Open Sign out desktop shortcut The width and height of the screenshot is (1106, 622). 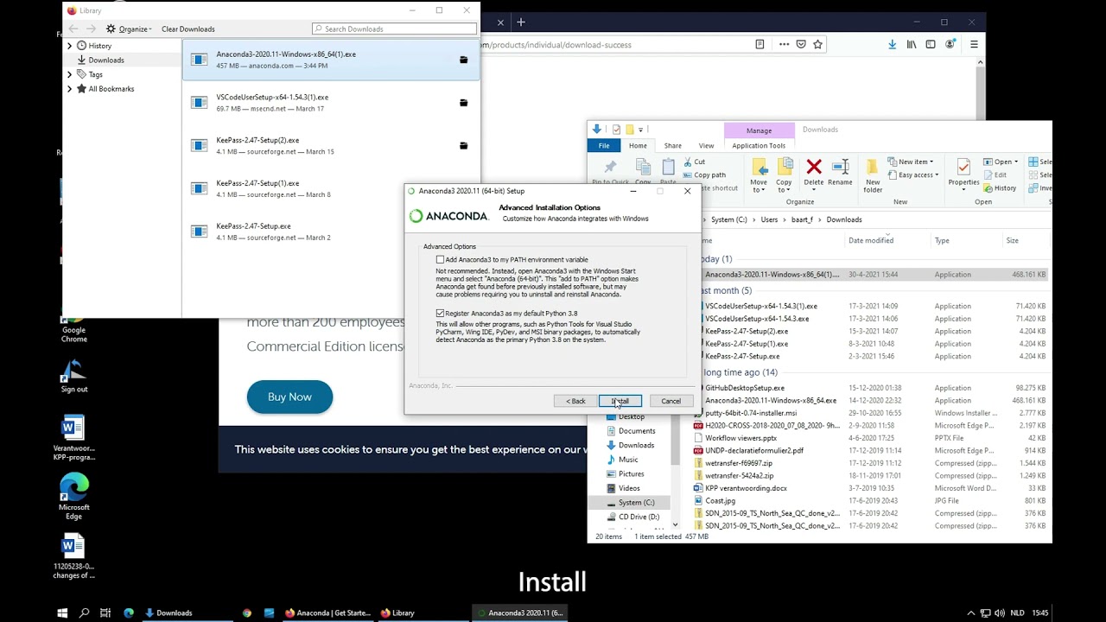pos(73,375)
